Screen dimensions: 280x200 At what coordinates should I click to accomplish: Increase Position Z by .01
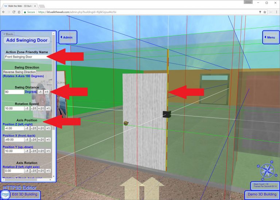[x=41, y=128]
